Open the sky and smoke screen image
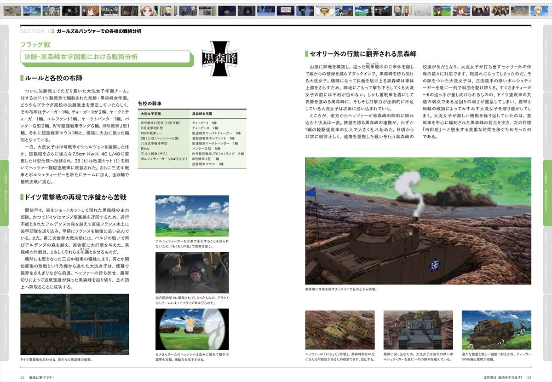552x382 pixels. click(192, 216)
